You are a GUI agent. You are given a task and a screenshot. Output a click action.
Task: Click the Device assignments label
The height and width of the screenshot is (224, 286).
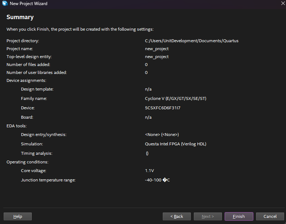coord(26,80)
